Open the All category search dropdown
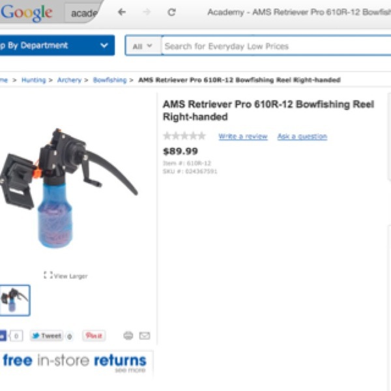Screen dimensions: 391x391 pos(143,46)
